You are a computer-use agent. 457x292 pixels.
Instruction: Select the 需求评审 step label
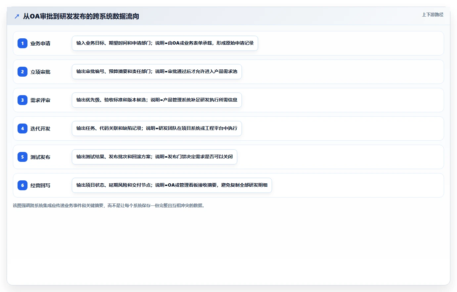click(x=40, y=100)
